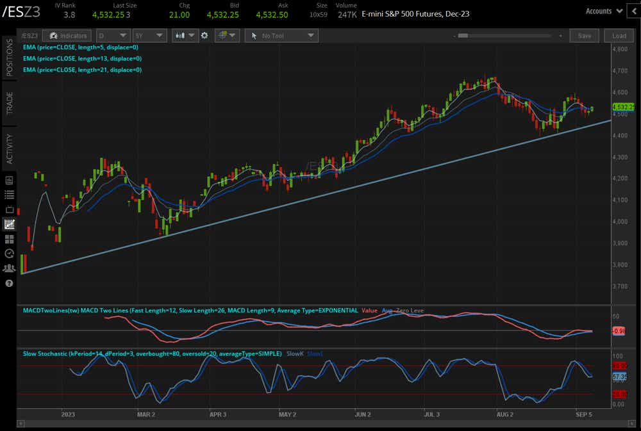Click the Size value 10x59
The height and width of the screenshot is (431, 641).
pyautogui.click(x=319, y=15)
